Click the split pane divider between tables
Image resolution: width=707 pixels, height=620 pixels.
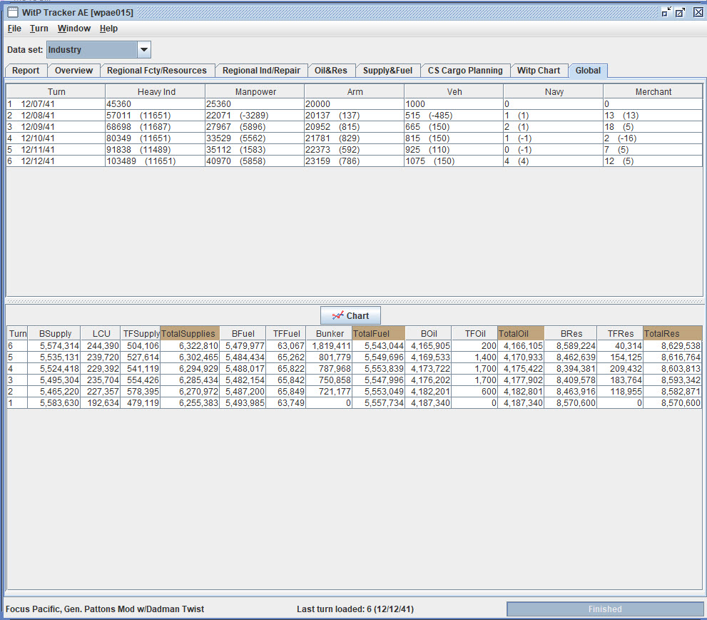[x=354, y=301]
